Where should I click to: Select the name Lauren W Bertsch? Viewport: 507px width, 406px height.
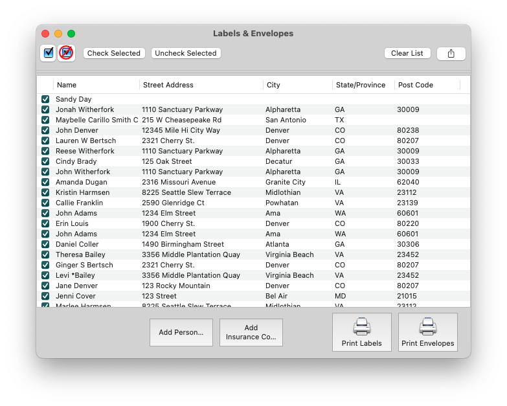click(85, 141)
